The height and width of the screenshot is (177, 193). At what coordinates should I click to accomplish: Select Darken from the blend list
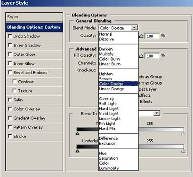coord(118,49)
